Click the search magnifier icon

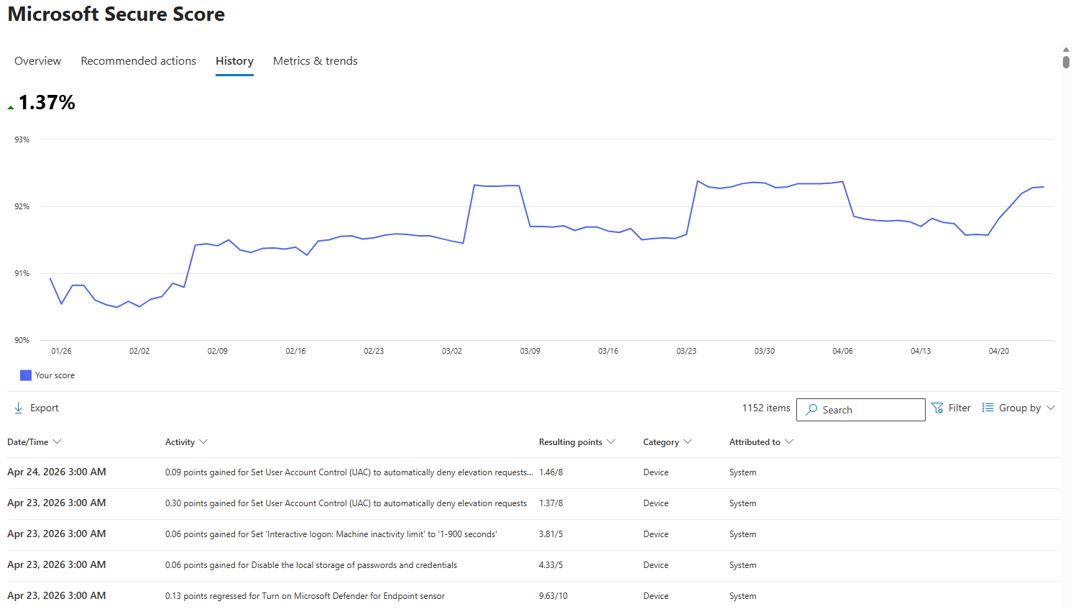pyautogui.click(x=811, y=410)
